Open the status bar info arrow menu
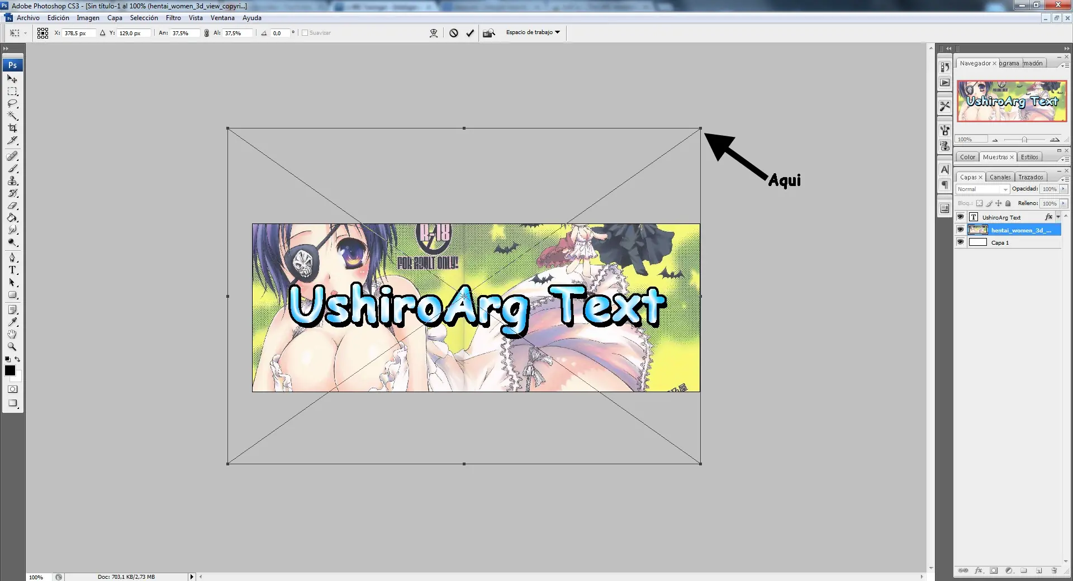This screenshot has width=1073, height=581. 191,577
